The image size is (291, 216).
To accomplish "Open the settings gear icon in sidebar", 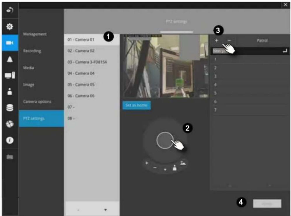I will pyautogui.click(x=10, y=27).
